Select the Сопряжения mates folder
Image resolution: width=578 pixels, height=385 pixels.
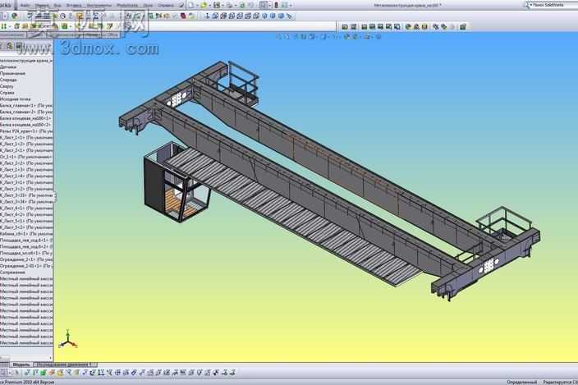coord(13,273)
